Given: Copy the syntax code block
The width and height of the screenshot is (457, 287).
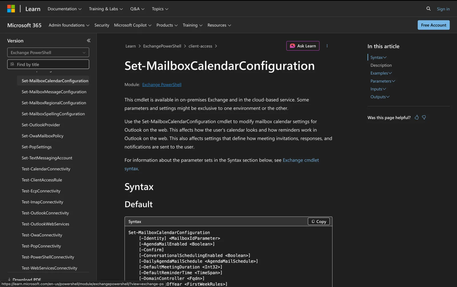Looking at the screenshot, I should click(319, 221).
